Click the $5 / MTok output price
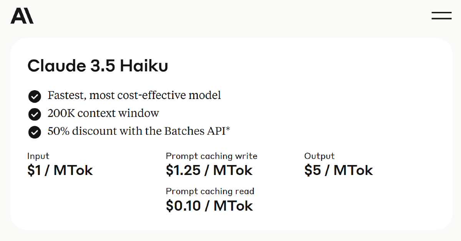 [x=338, y=170]
